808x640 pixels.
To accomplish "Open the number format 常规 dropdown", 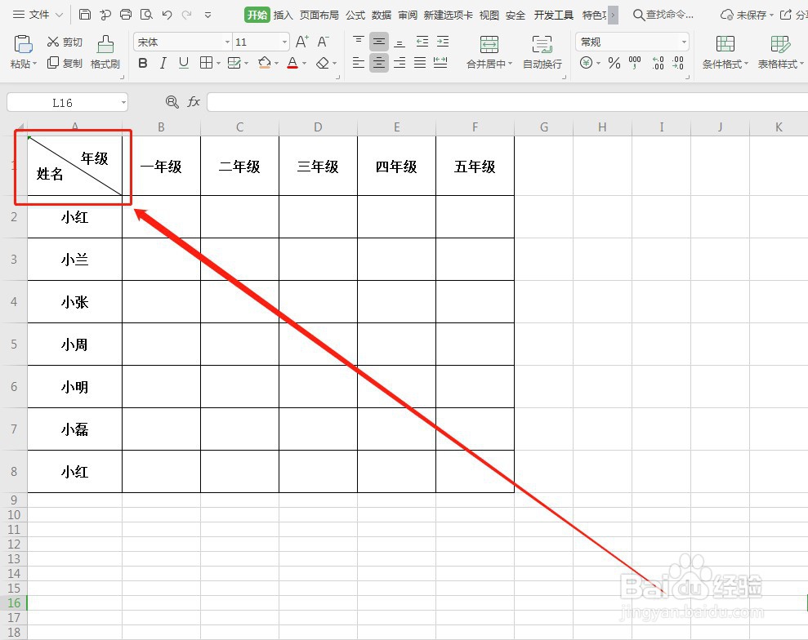I will [x=683, y=42].
